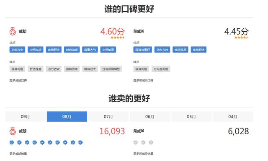This screenshot has width=268, height=161.
Task: Open the 方向盘问题 drawback tag
Action: (161, 69)
